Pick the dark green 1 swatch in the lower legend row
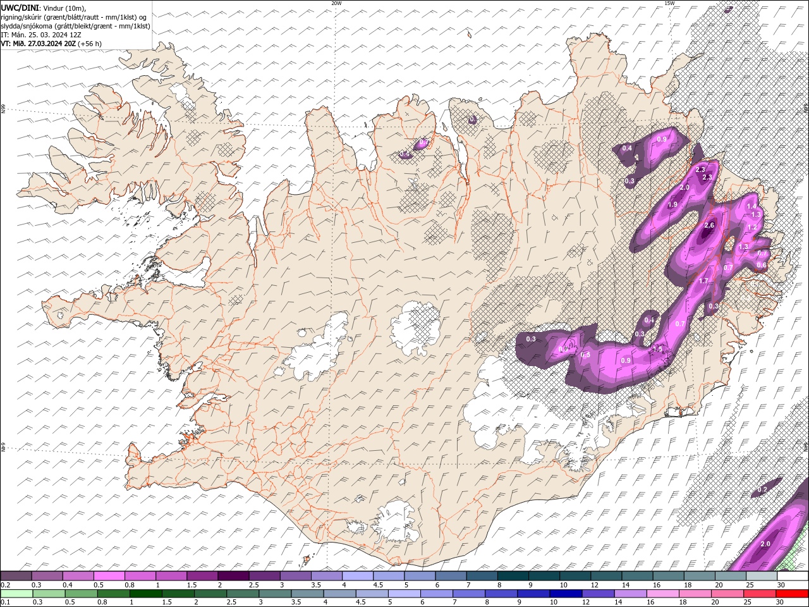The width and height of the screenshot is (809, 607). (x=147, y=594)
